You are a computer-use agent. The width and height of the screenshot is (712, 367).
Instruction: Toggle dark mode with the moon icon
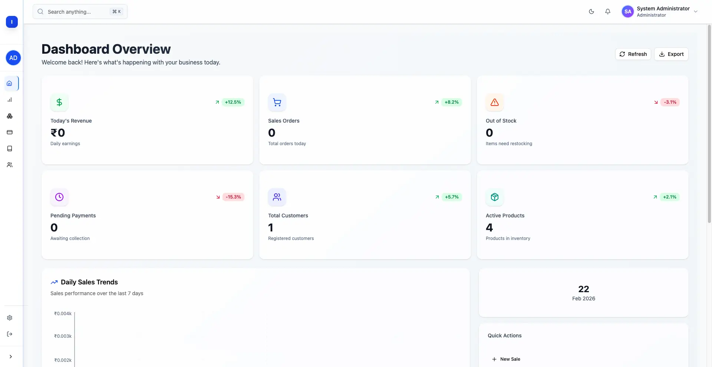591,11
